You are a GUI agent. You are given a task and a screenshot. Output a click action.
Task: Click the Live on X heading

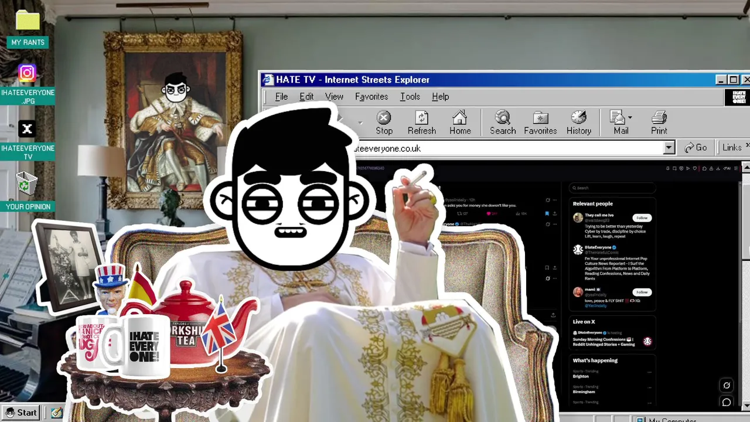point(584,322)
